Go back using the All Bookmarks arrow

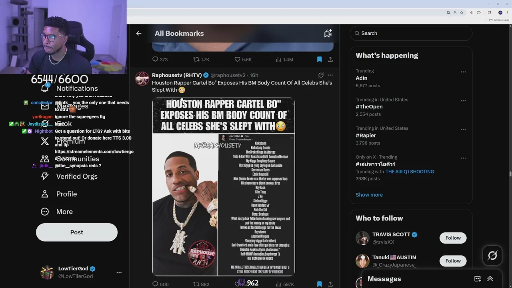click(139, 34)
